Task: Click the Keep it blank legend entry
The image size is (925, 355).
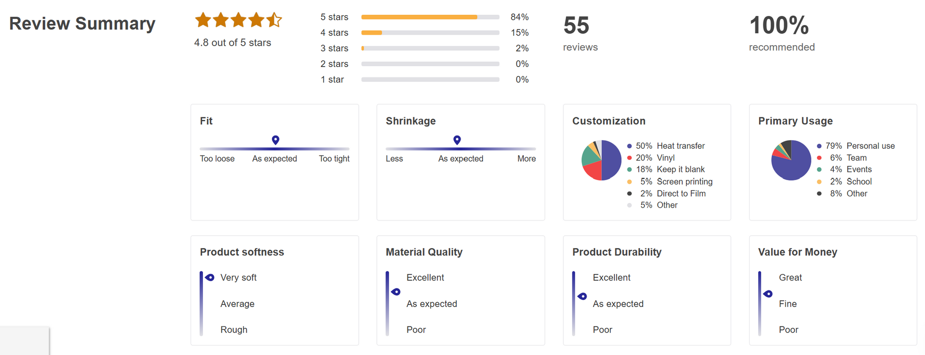Action: click(x=680, y=169)
